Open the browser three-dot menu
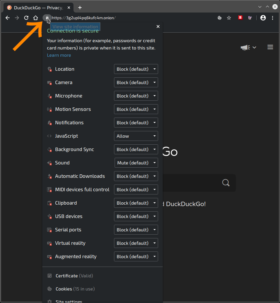This screenshot has height=303, width=280. point(272,18)
